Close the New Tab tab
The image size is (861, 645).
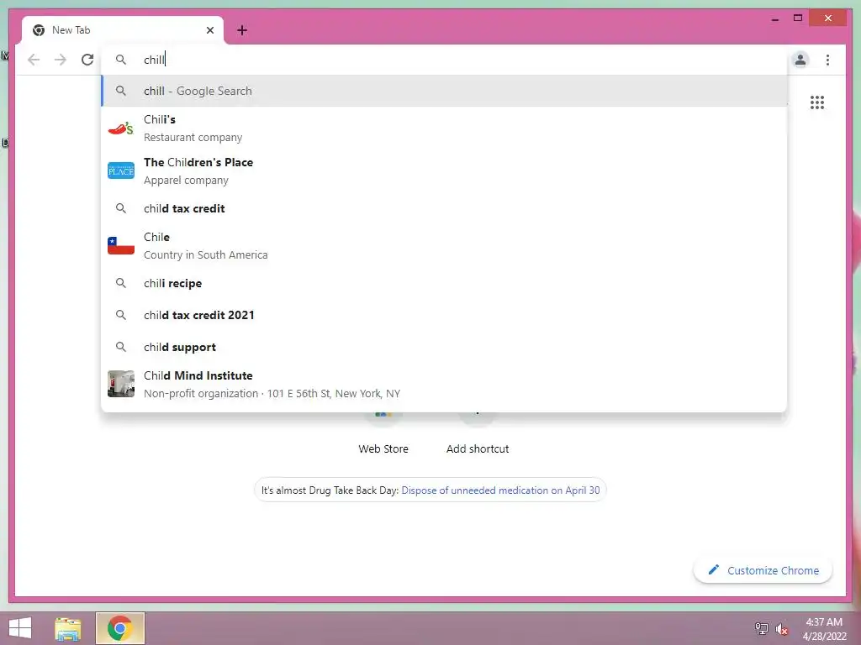[209, 30]
